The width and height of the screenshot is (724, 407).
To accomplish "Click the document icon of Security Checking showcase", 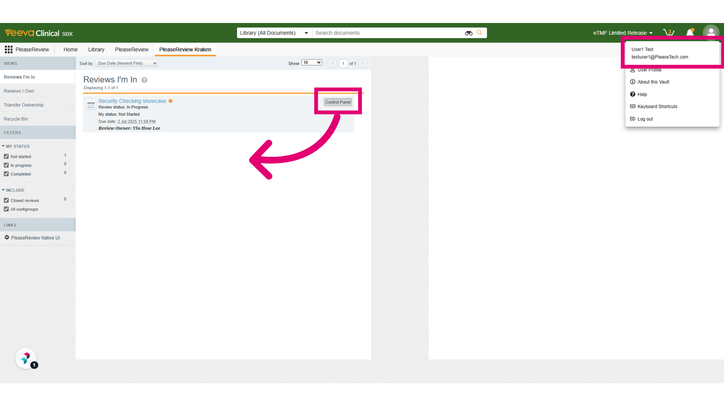I will coord(91,104).
